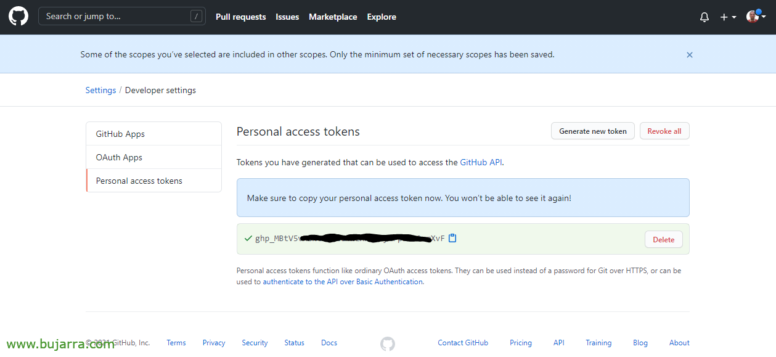This screenshot has width=776, height=357.
Task: Open the plus sign create dropdown
Action: tap(723, 17)
